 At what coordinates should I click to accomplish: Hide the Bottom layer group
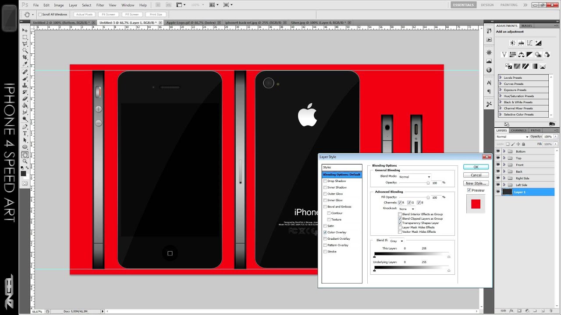click(498, 151)
